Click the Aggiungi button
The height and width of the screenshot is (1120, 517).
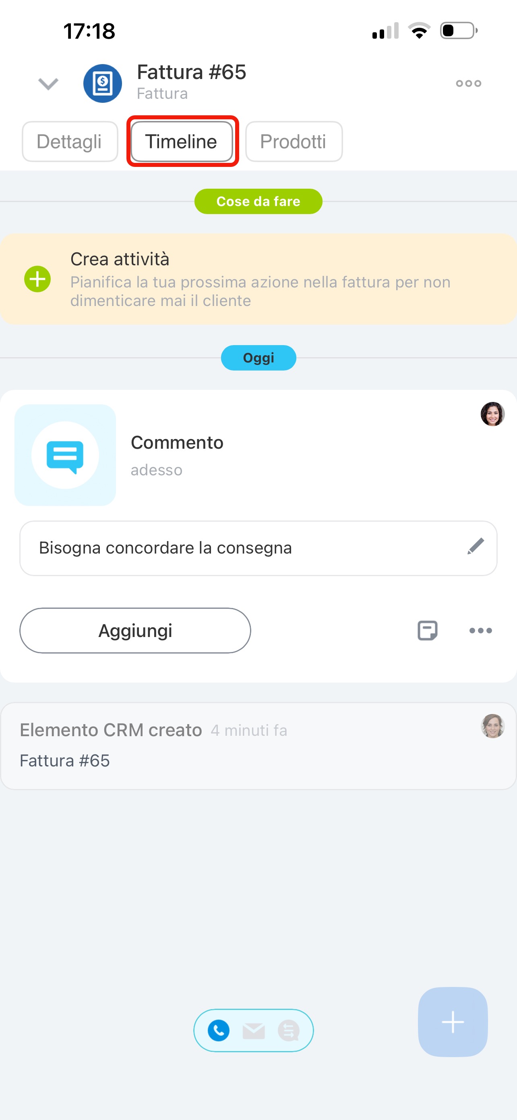135,631
